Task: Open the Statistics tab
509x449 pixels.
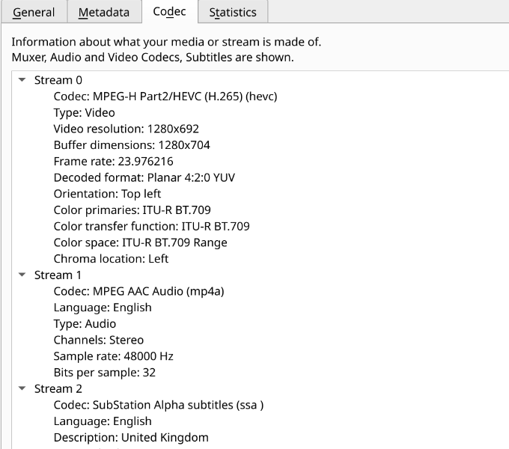Action: [x=233, y=12]
